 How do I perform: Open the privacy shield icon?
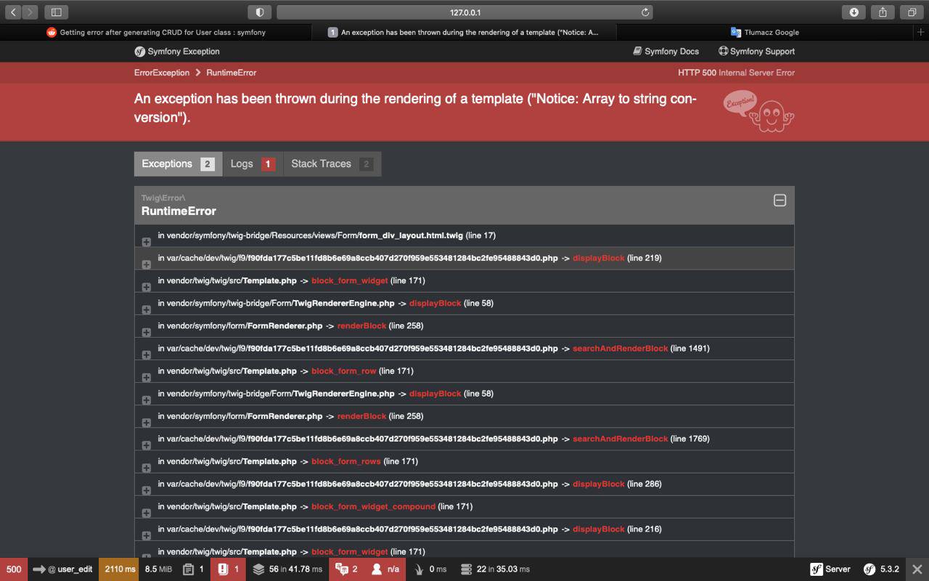click(x=259, y=12)
